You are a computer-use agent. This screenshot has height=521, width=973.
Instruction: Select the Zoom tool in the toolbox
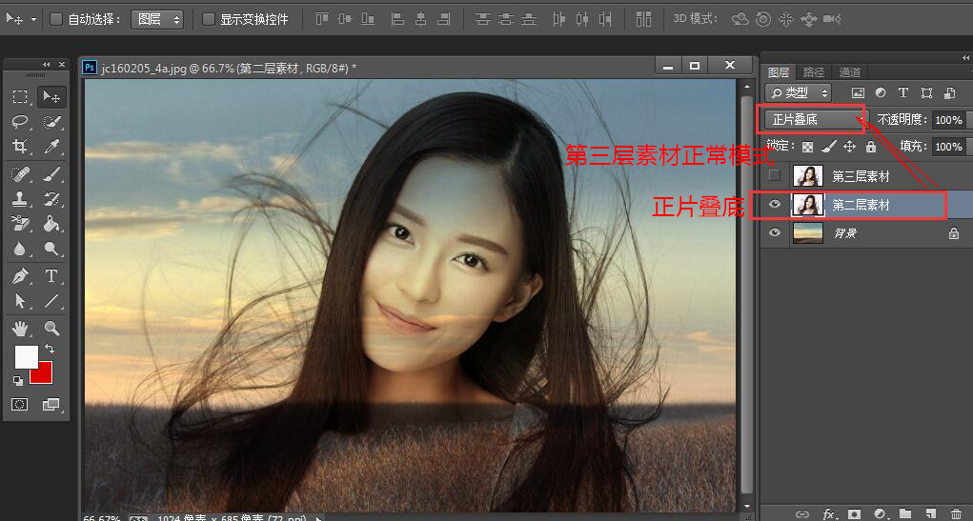click(x=51, y=328)
